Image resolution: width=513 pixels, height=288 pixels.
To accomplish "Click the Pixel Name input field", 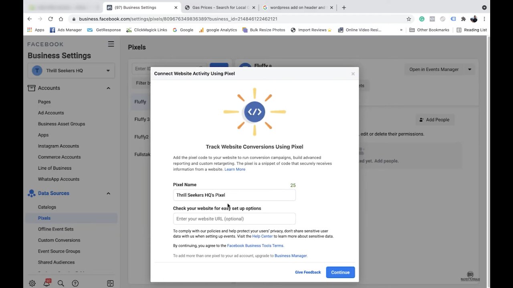I will point(234,195).
